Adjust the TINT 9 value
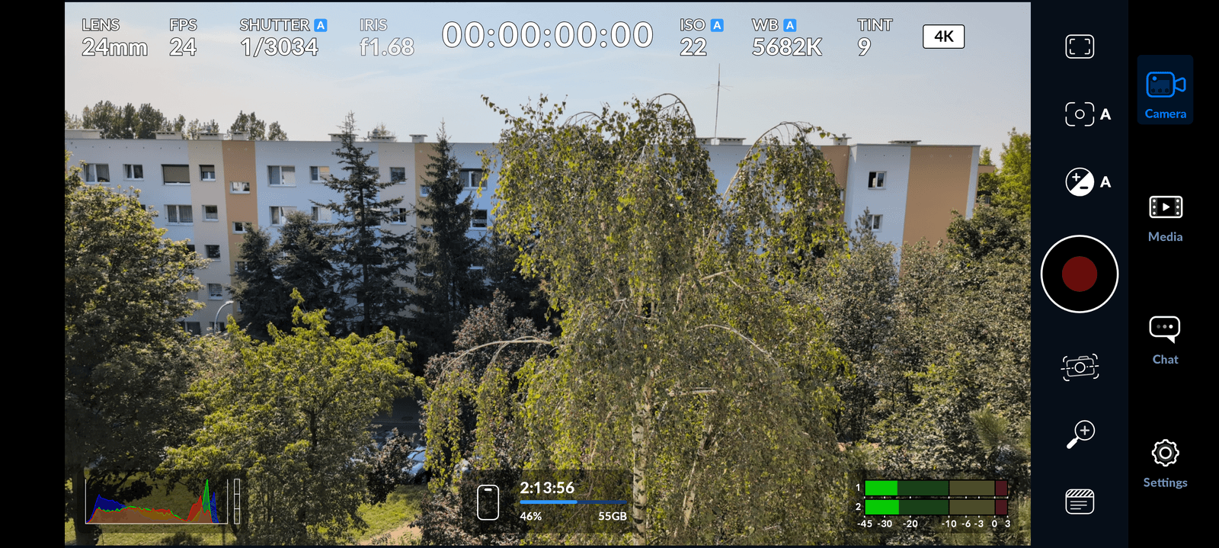 click(x=874, y=37)
